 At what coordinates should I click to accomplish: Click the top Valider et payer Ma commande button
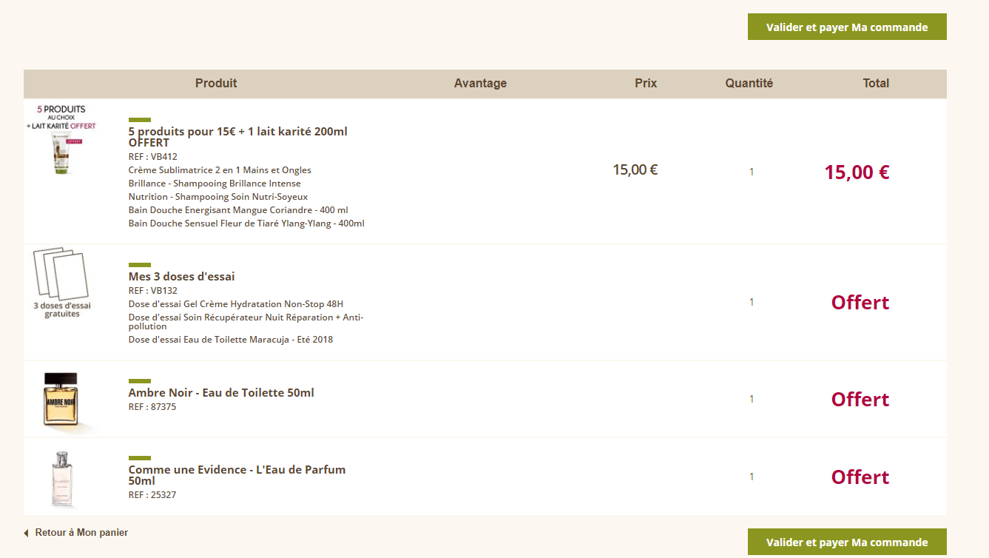coord(847,27)
